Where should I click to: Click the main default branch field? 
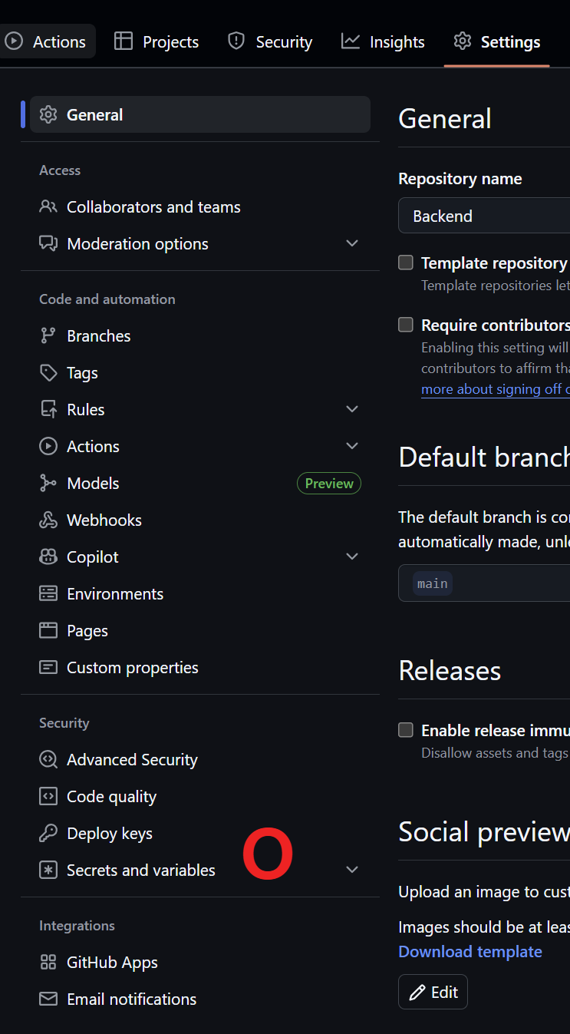(x=484, y=583)
